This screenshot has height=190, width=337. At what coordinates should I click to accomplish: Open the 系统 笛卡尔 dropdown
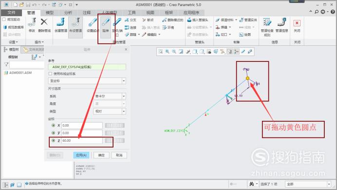click(x=124, y=96)
